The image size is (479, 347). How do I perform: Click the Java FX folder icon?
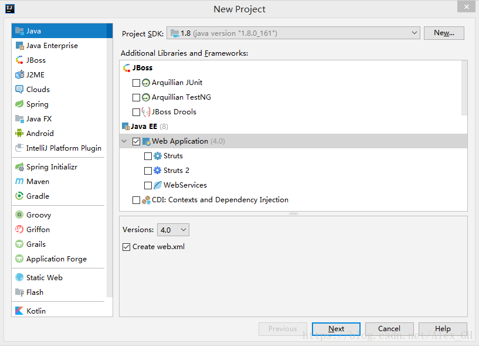tap(19, 119)
